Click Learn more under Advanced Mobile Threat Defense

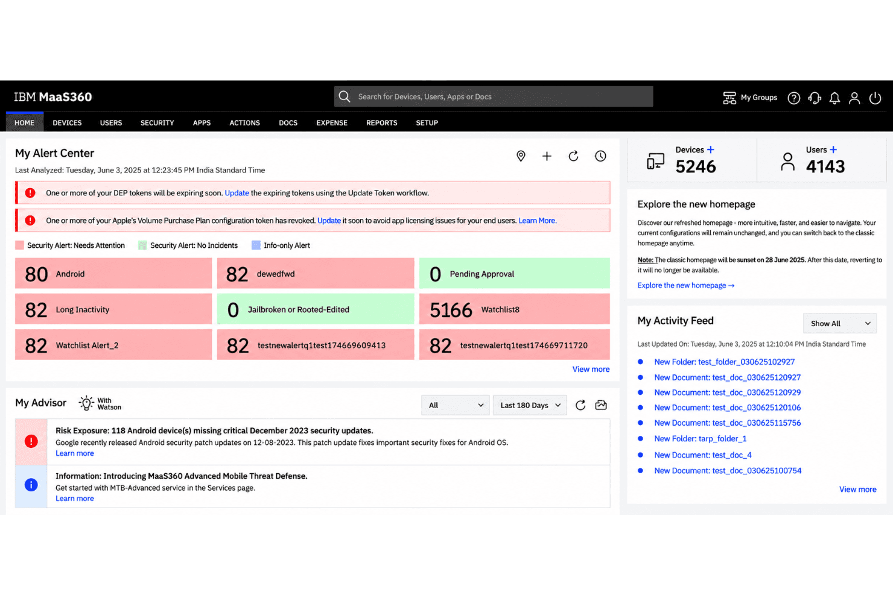pyautogui.click(x=75, y=499)
